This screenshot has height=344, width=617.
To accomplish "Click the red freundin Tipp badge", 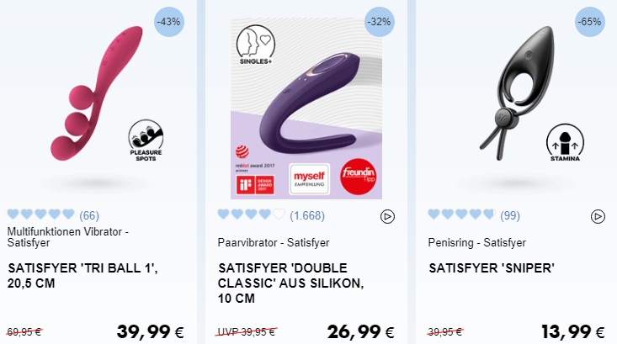I will 358,177.
